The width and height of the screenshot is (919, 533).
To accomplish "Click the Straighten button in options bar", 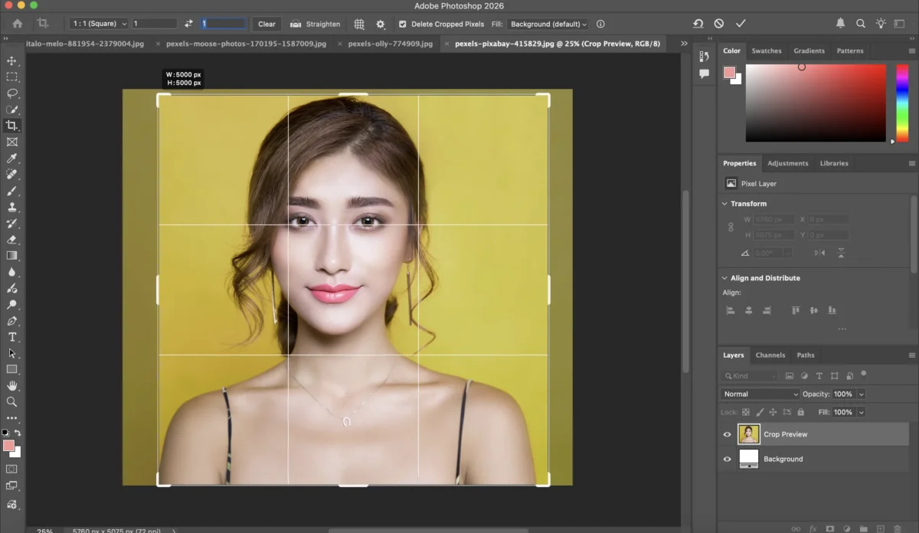I will 315,24.
